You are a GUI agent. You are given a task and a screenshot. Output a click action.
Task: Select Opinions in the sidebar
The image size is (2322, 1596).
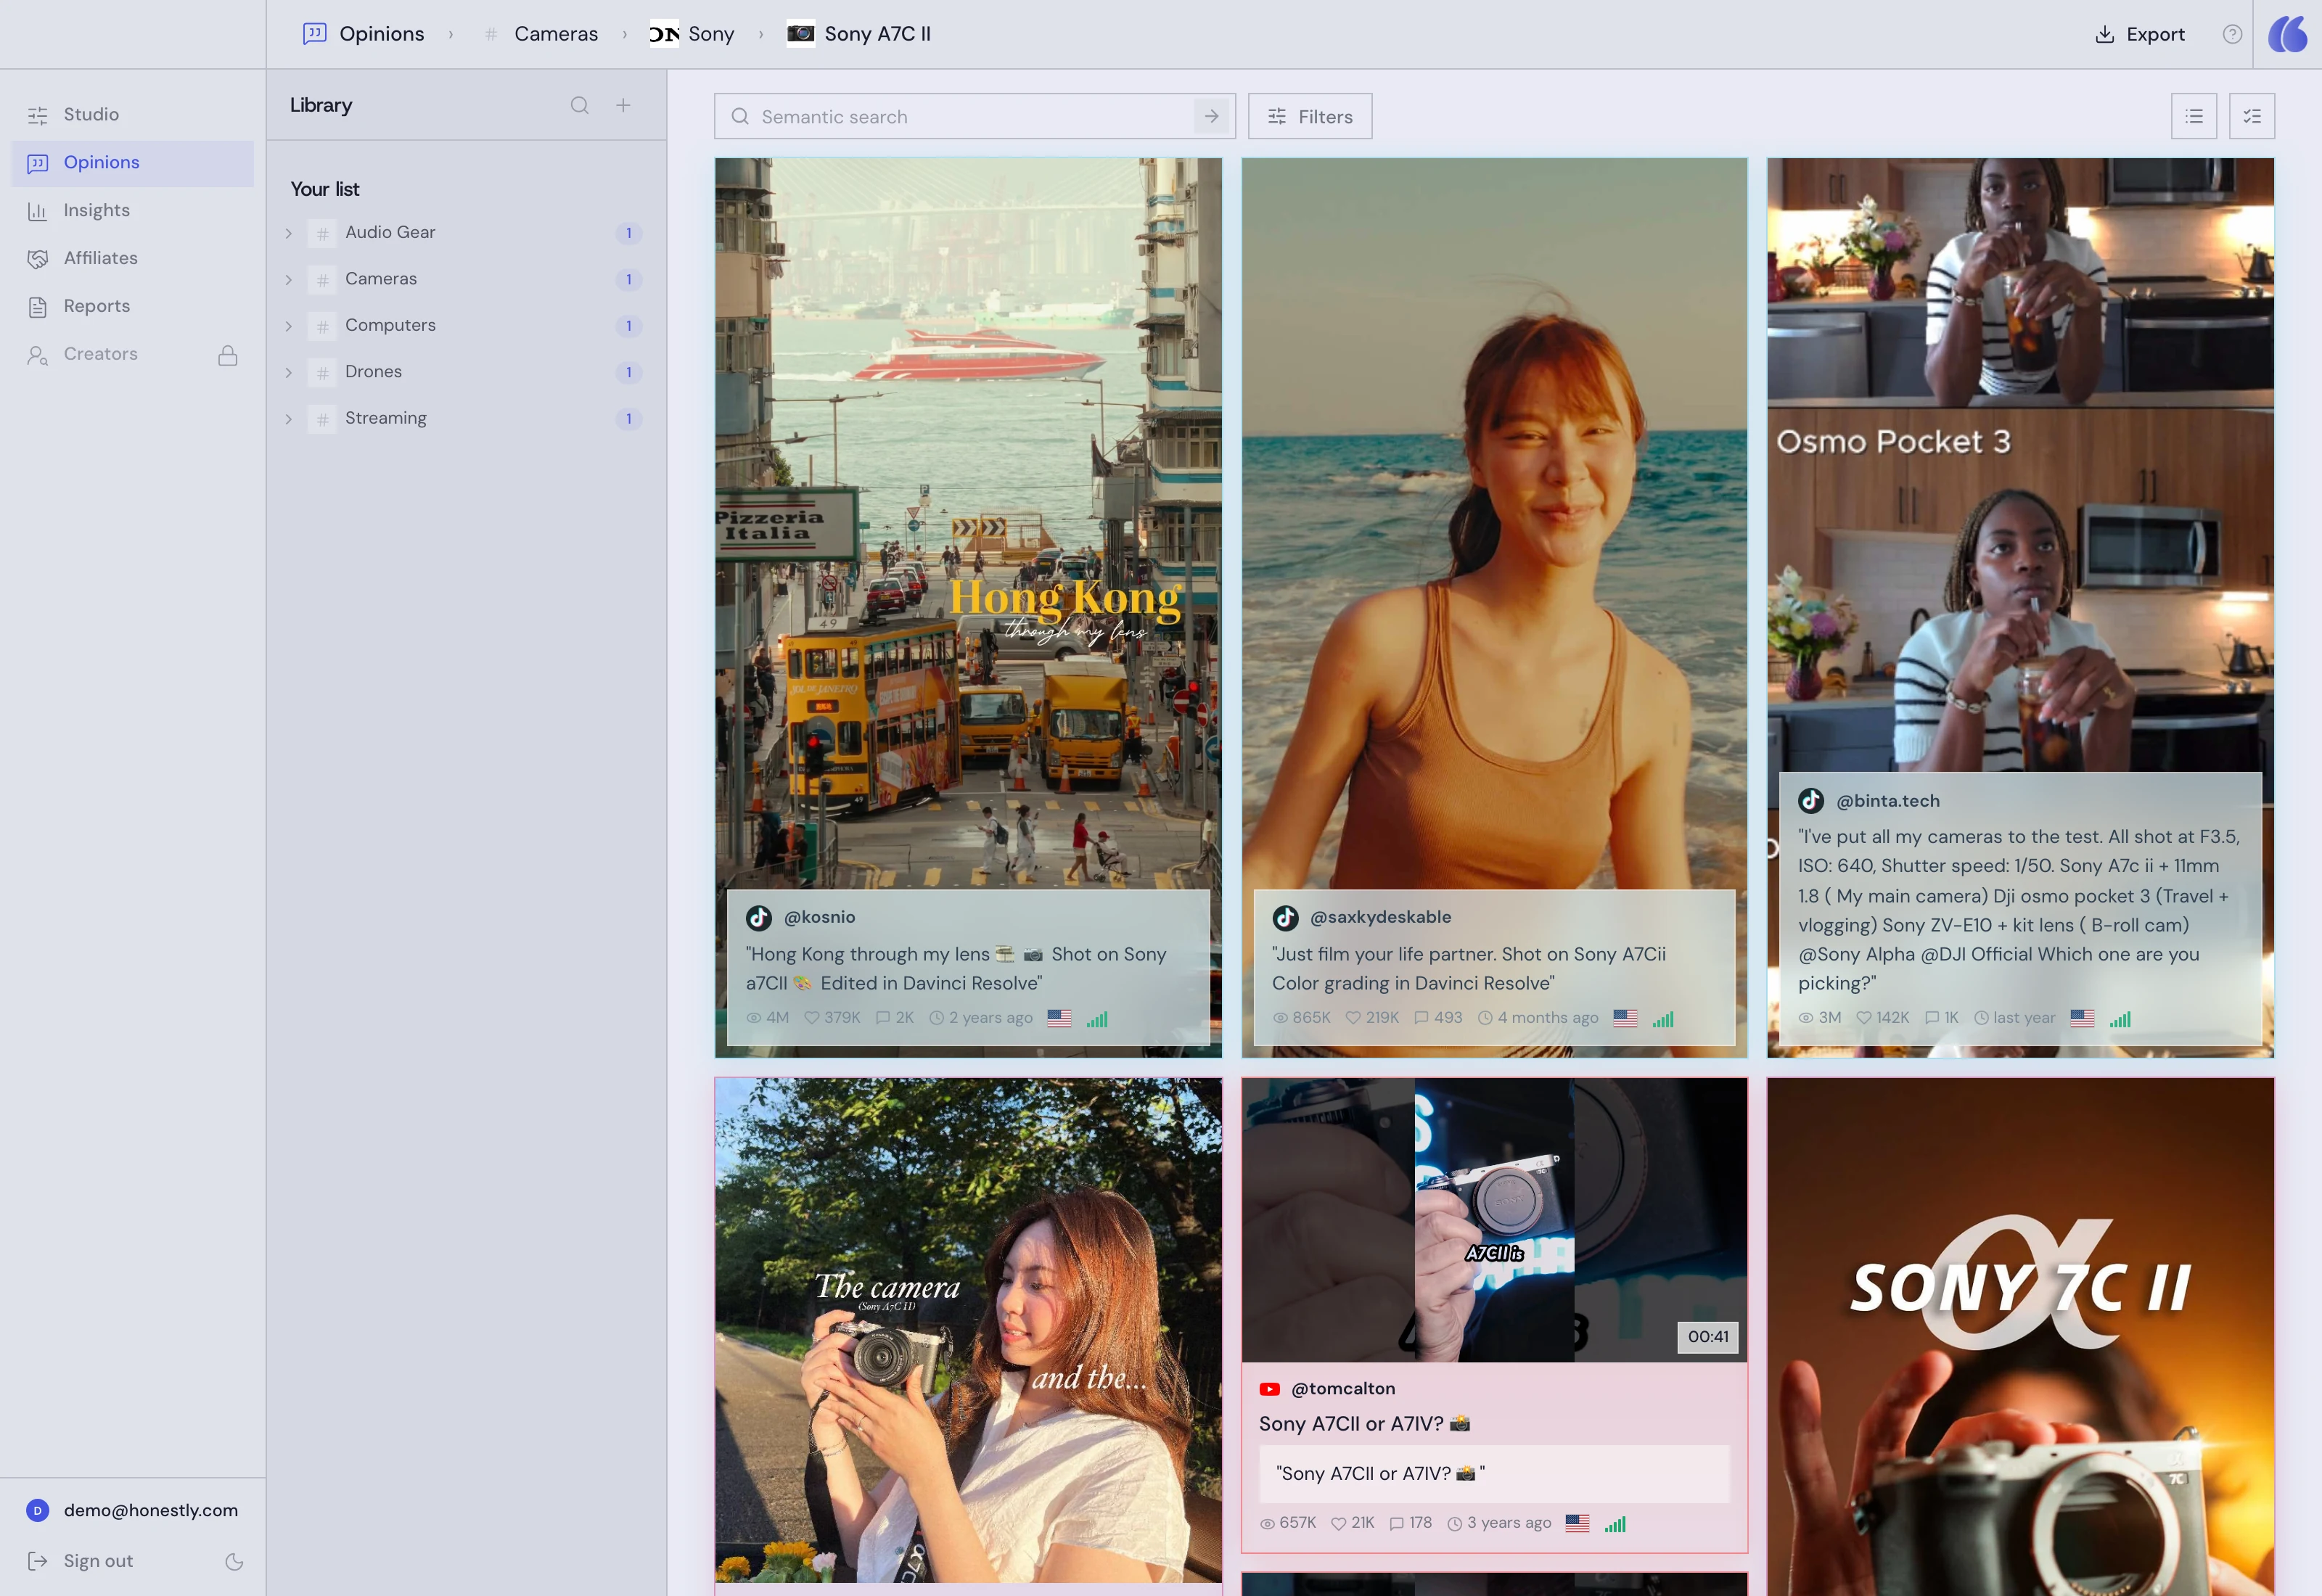[132, 163]
